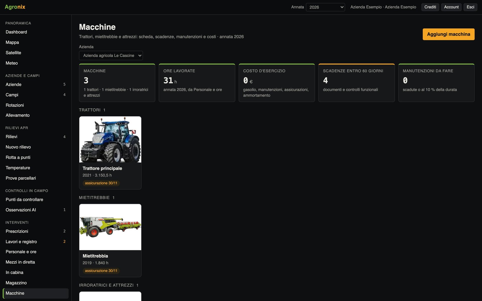Screen dimensions: 482x301
Task: Open the Mietitrebbia card title
Action: point(95,256)
